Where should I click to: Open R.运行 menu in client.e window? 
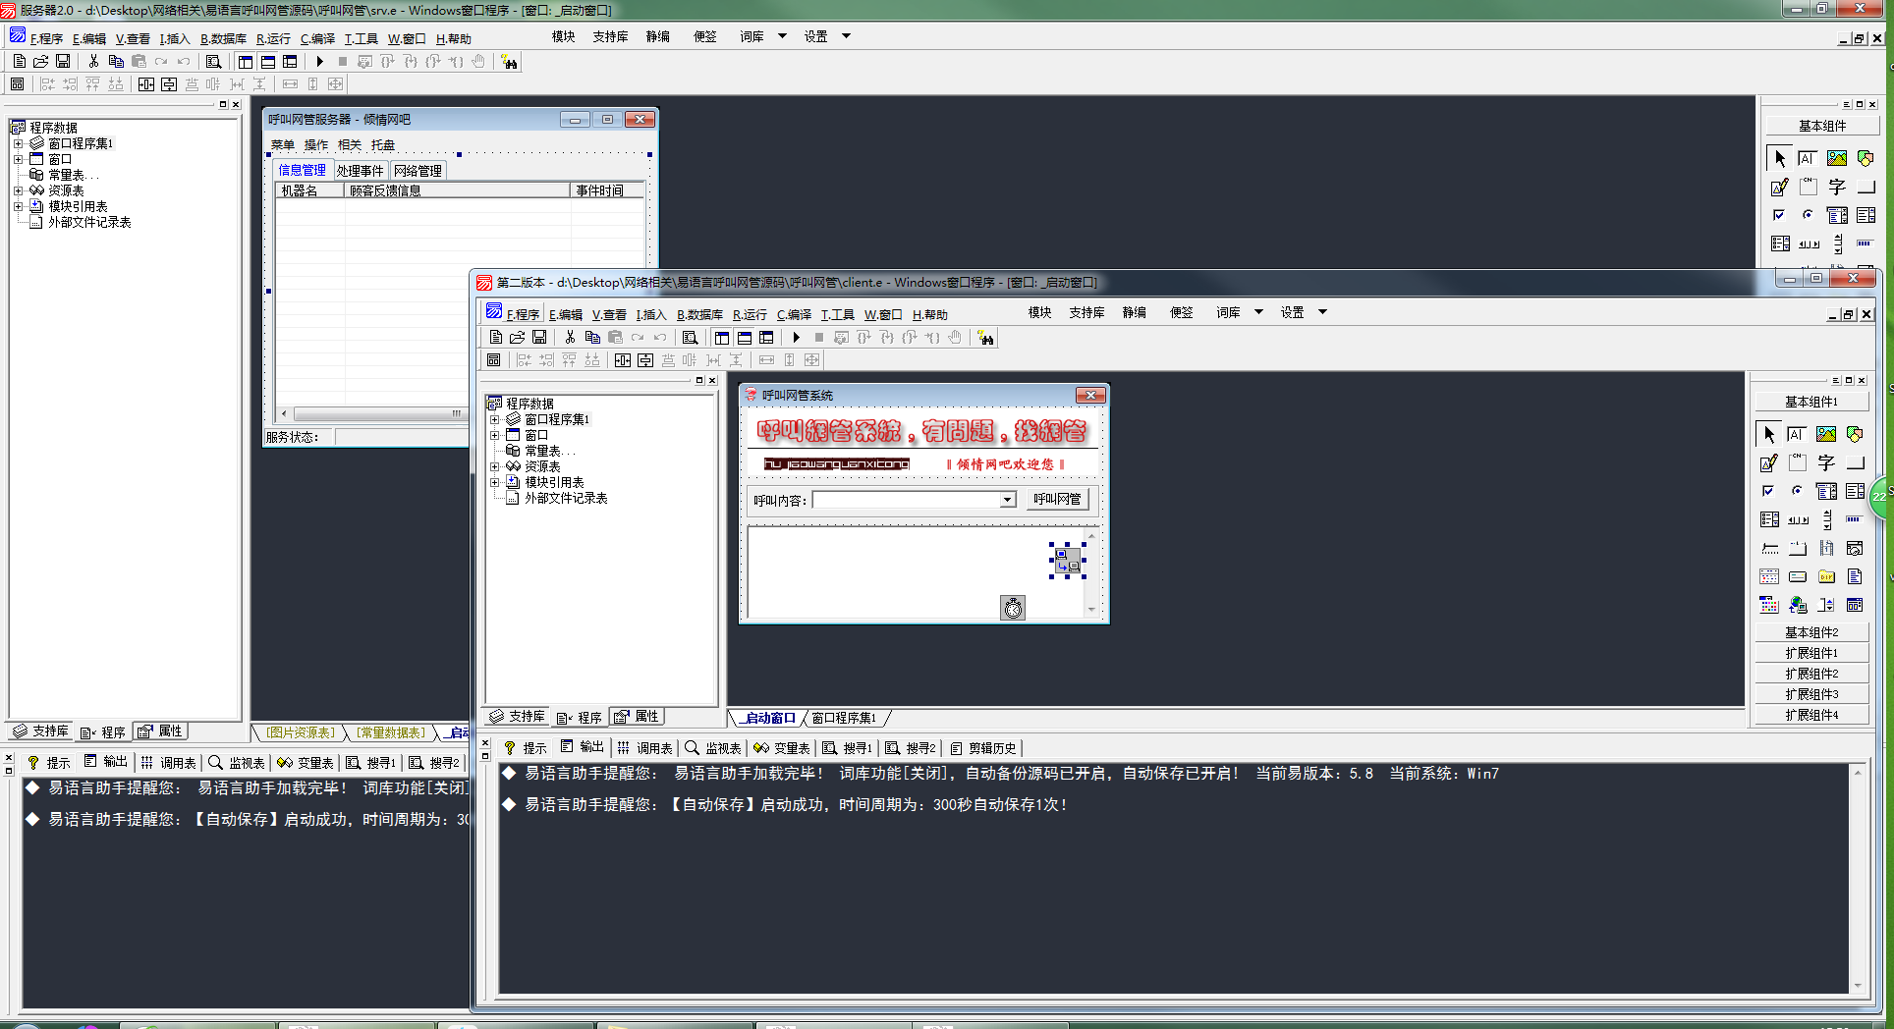click(750, 314)
